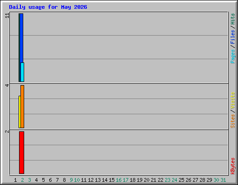Click the blue Files bar for day 2
Viewport: 238px width, 185px height.
coord(21,38)
